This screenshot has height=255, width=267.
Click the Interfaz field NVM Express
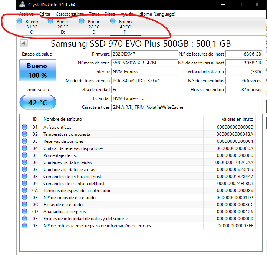coord(144,72)
